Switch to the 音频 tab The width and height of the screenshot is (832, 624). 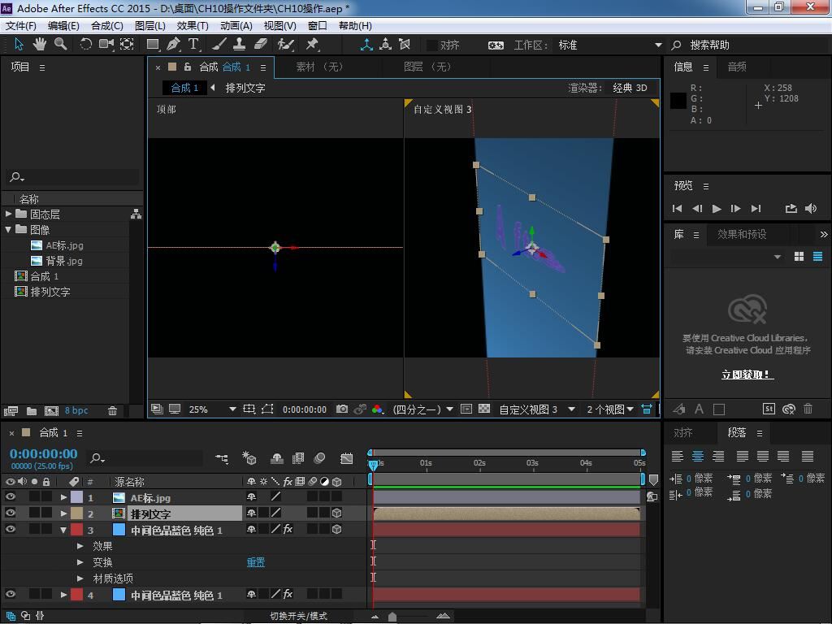point(737,67)
